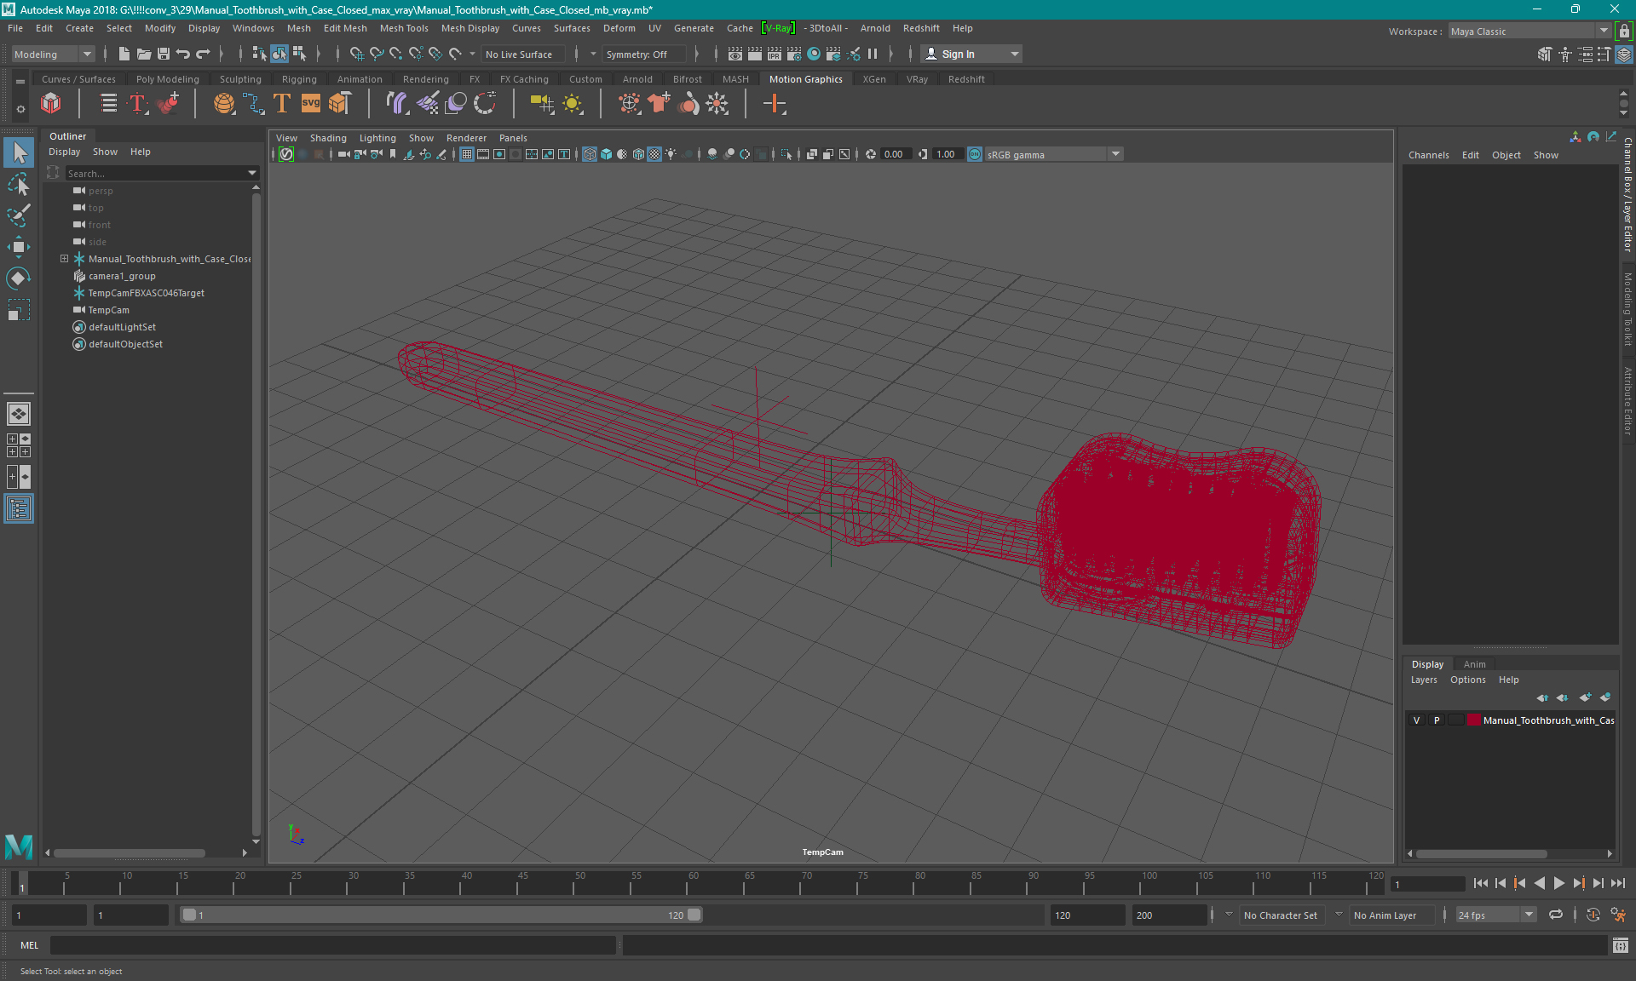This screenshot has width=1636, height=981.
Task: Open the Outliner search filter dropdown
Action: pos(252,173)
